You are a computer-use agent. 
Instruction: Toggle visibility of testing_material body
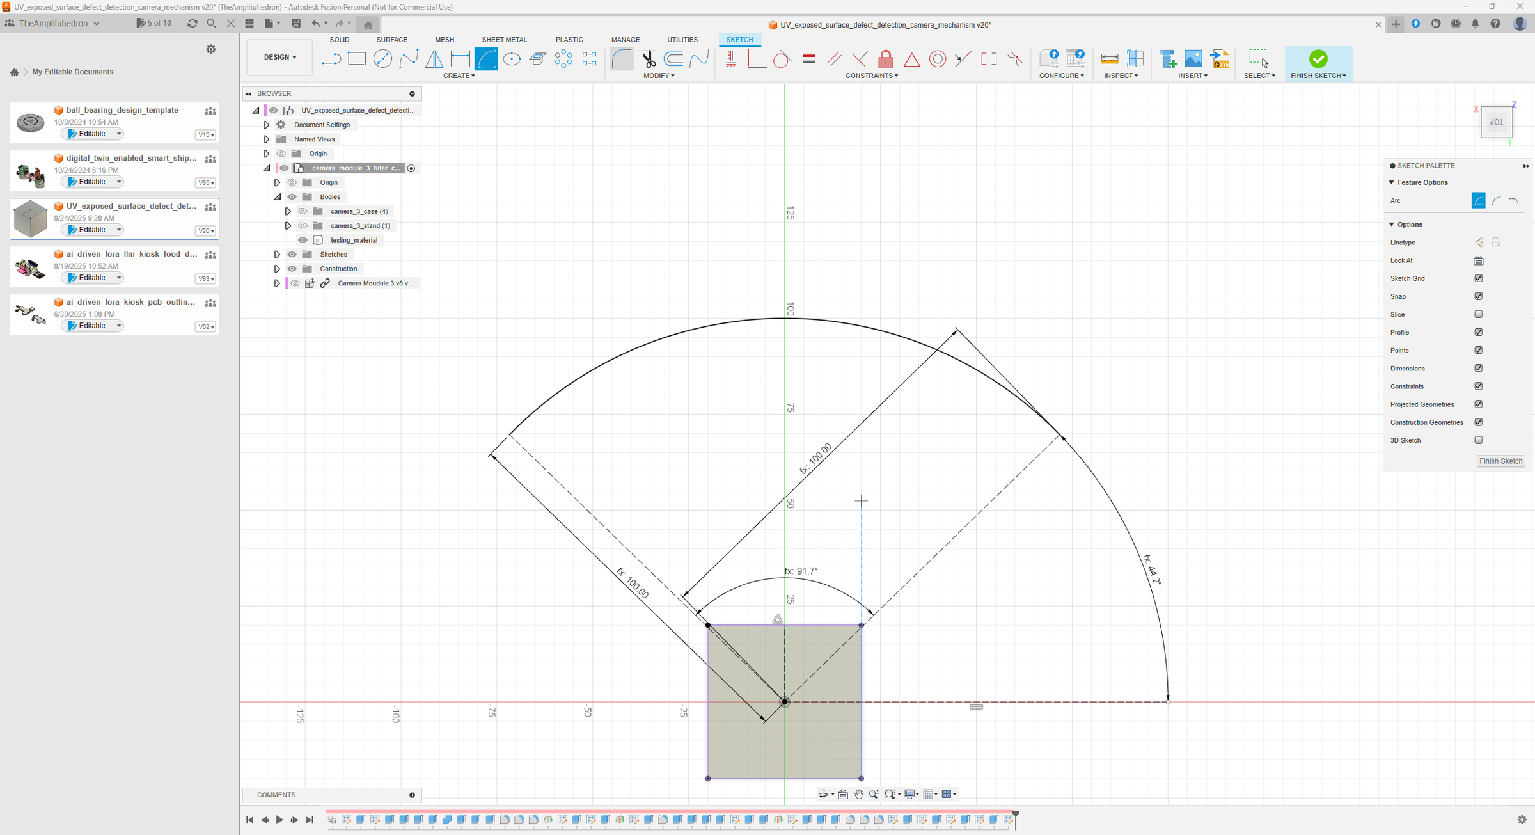point(303,240)
